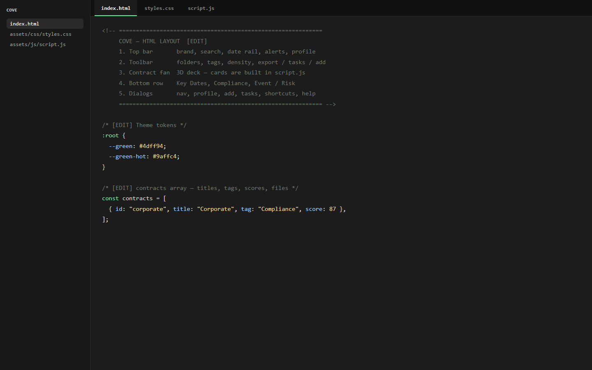Open the styles.css tab
Screen dimensions: 592x370
click(159, 8)
